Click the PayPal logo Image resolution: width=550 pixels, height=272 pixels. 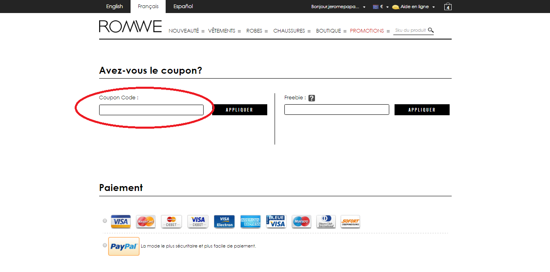(124, 246)
